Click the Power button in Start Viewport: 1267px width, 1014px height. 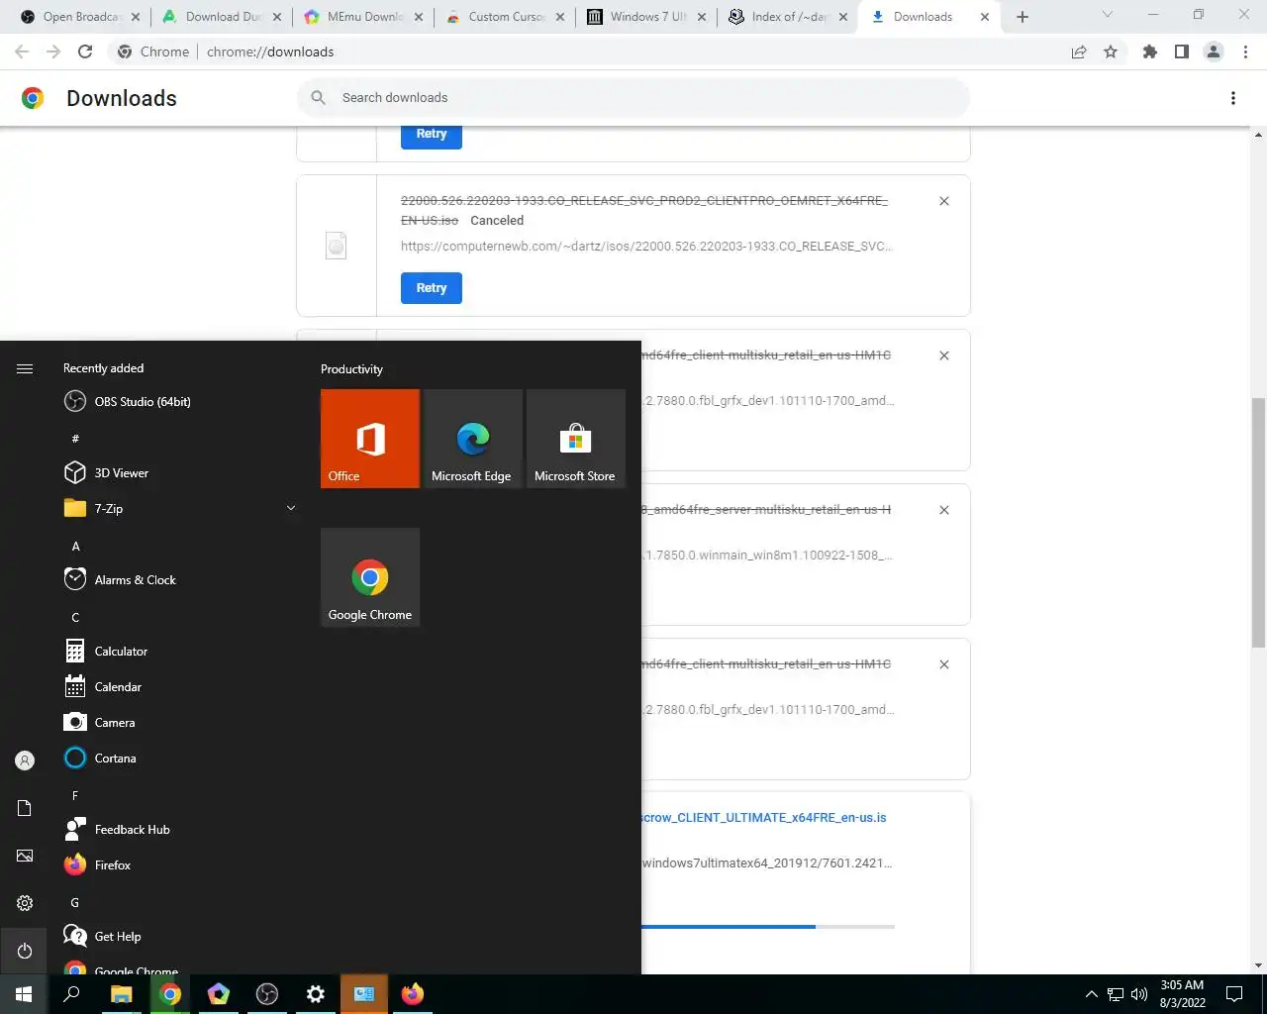[x=25, y=951]
